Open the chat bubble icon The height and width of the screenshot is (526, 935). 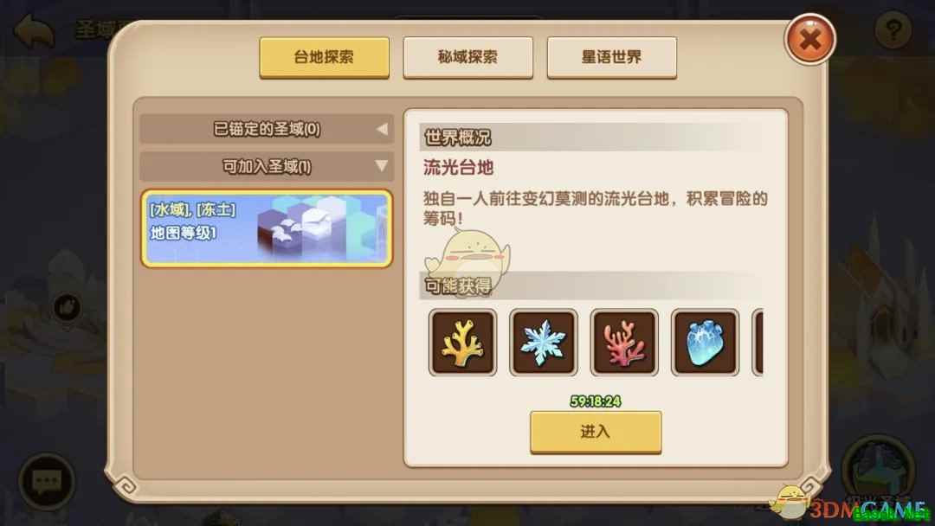click(x=47, y=481)
